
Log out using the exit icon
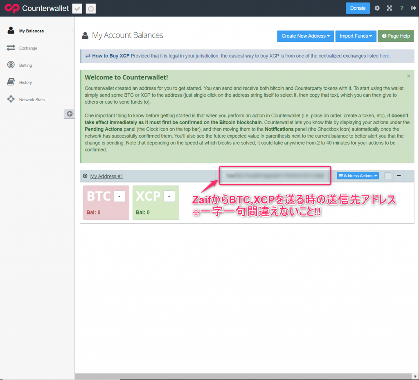(x=413, y=8)
